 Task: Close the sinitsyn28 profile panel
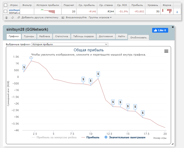(x=173, y=27)
